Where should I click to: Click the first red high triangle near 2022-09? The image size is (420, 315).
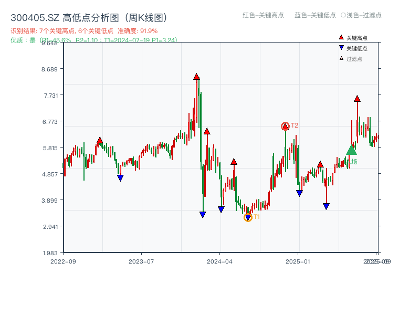99,140
